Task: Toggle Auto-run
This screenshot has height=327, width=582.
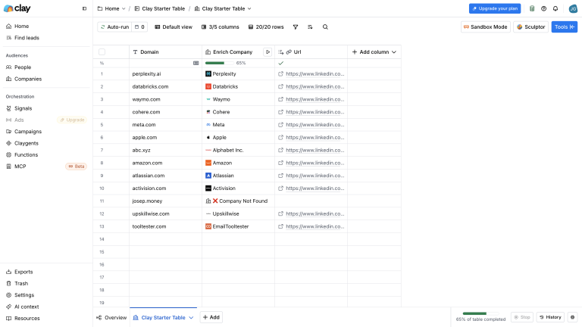Action: (x=114, y=26)
